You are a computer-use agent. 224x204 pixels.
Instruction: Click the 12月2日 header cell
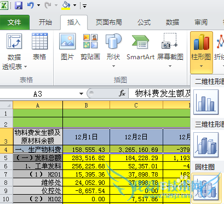(x=136, y=137)
